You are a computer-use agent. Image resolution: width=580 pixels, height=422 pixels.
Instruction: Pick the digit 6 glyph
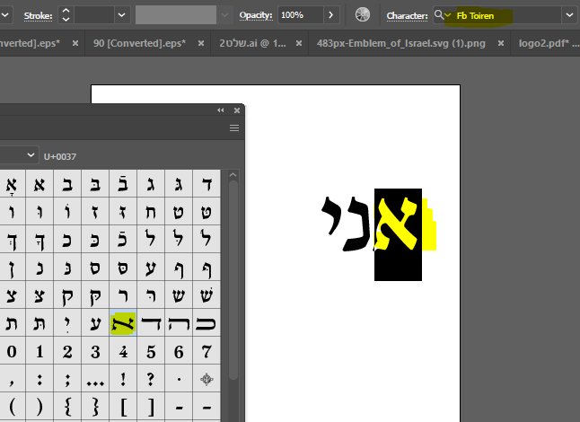coord(179,351)
